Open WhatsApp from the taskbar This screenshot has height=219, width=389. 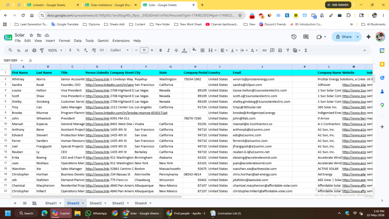[96, 213]
